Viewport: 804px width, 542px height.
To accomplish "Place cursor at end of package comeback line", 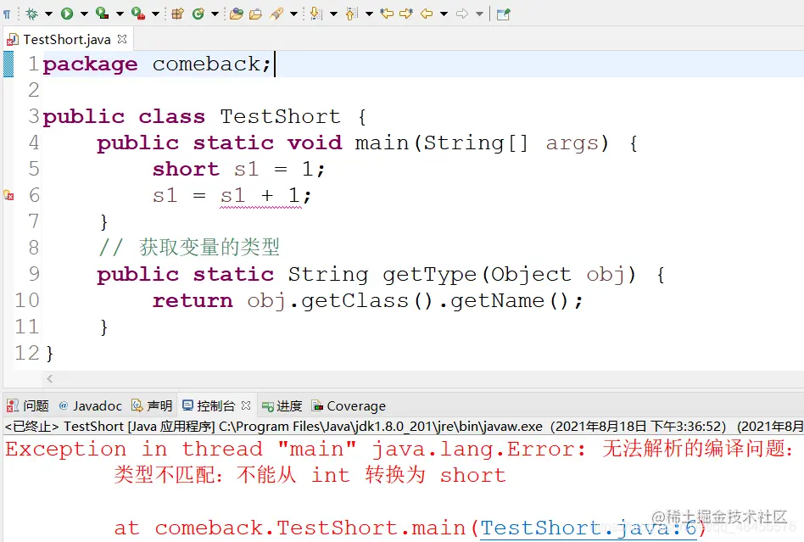I will point(274,64).
